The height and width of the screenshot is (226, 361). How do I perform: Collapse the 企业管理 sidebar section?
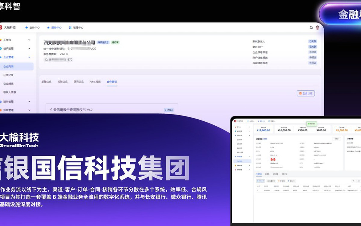29,57
